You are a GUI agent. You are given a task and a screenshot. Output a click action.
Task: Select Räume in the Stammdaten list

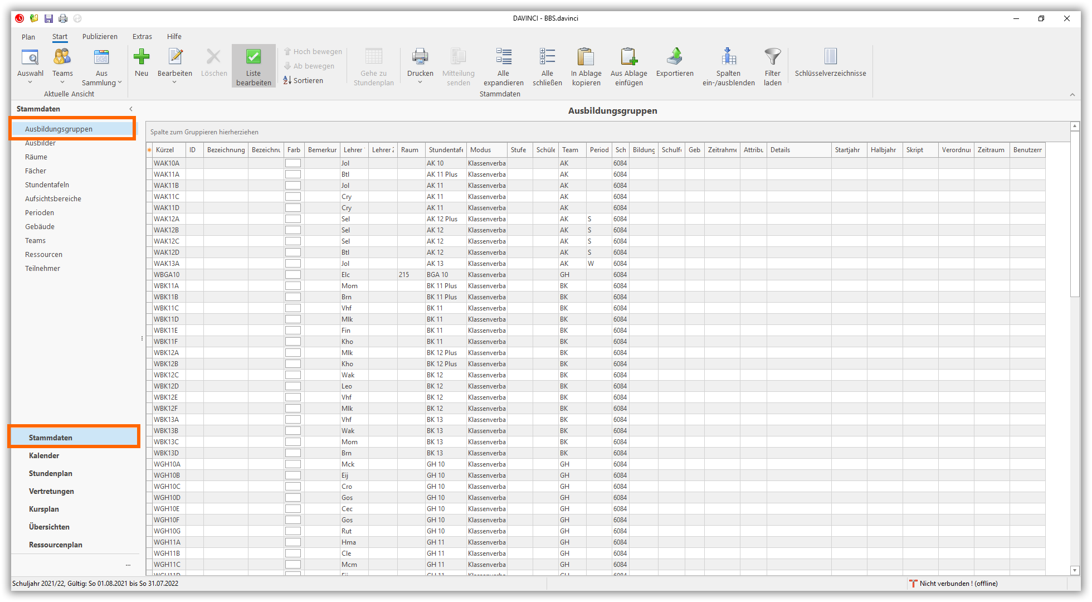36,157
